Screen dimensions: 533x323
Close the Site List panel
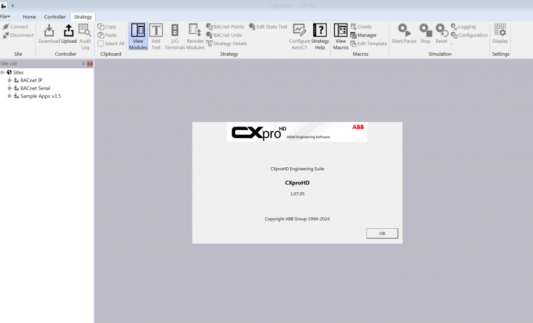(x=90, y=64)
